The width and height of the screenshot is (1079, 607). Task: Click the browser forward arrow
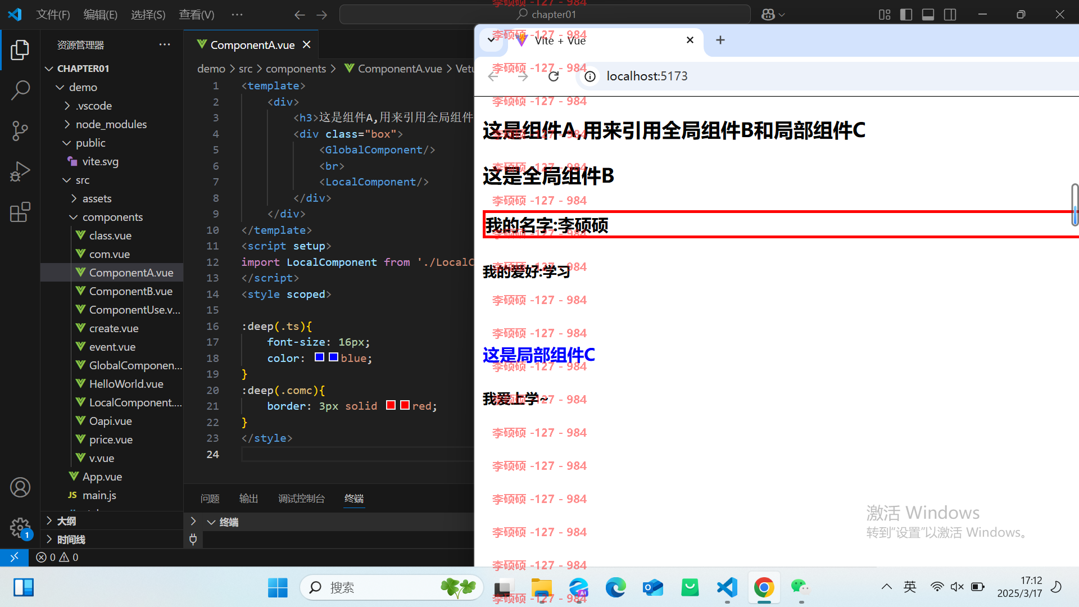point(523,76)
